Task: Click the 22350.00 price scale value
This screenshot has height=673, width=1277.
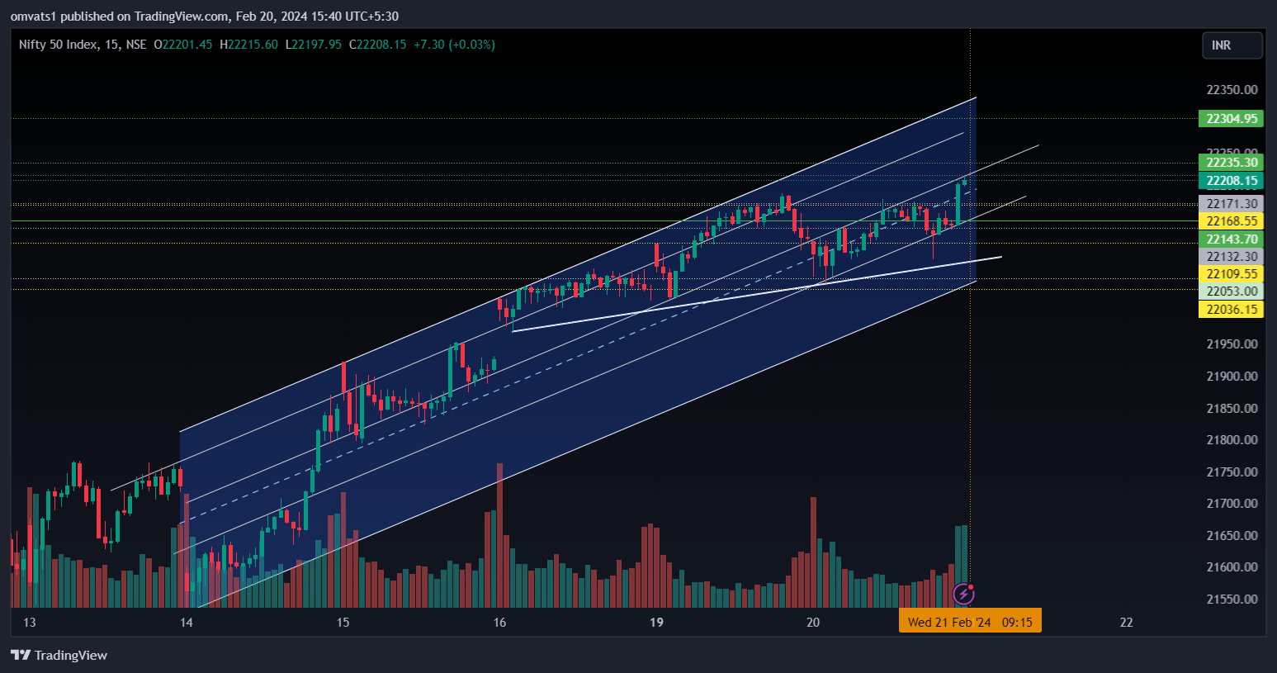Action: (x=1232, y=90)
